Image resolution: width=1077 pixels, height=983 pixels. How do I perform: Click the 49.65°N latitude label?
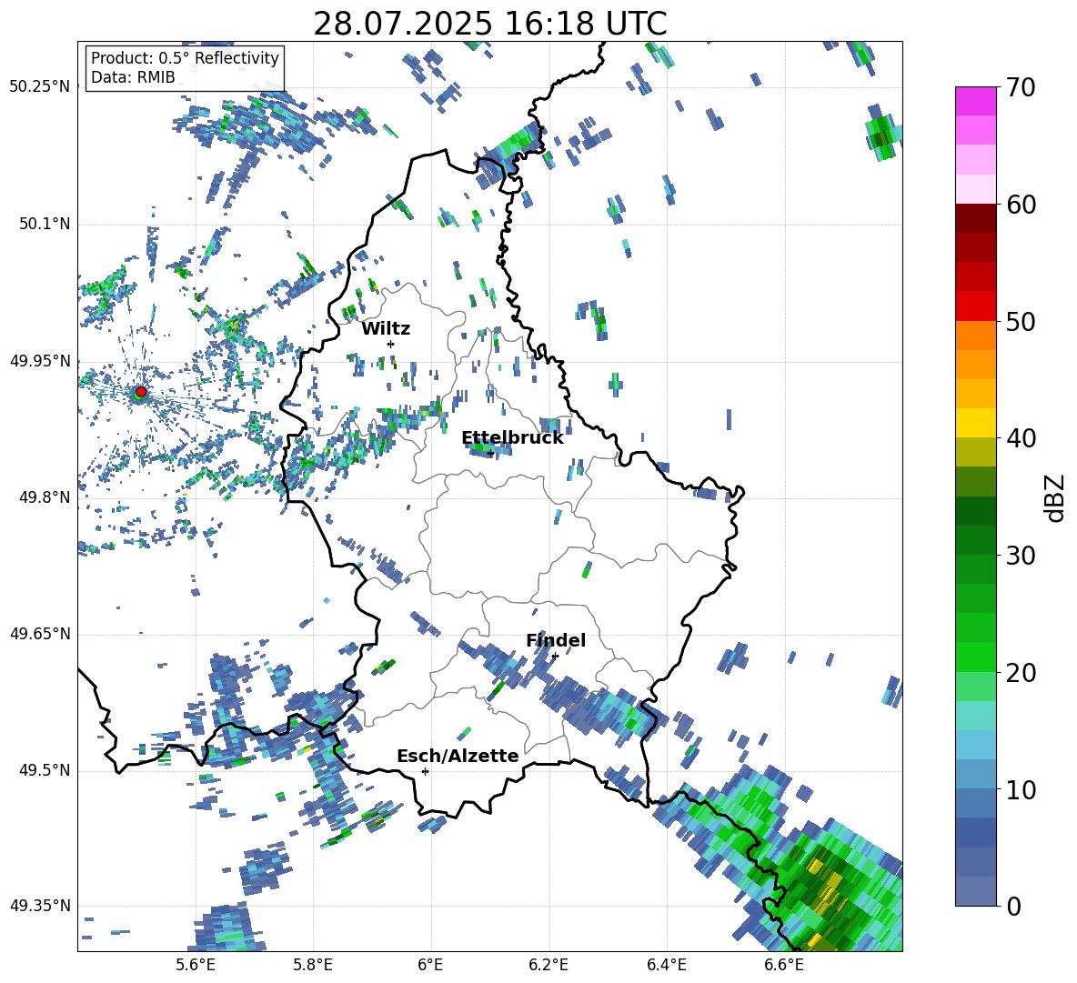(40, 634)
